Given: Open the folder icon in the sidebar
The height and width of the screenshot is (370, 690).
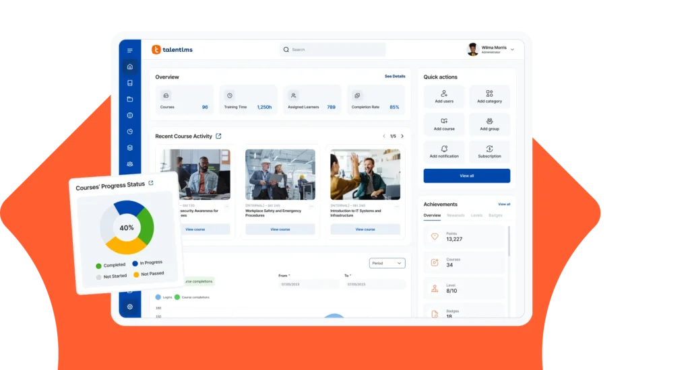Looking at the screenshot, I should coord(130,100).
